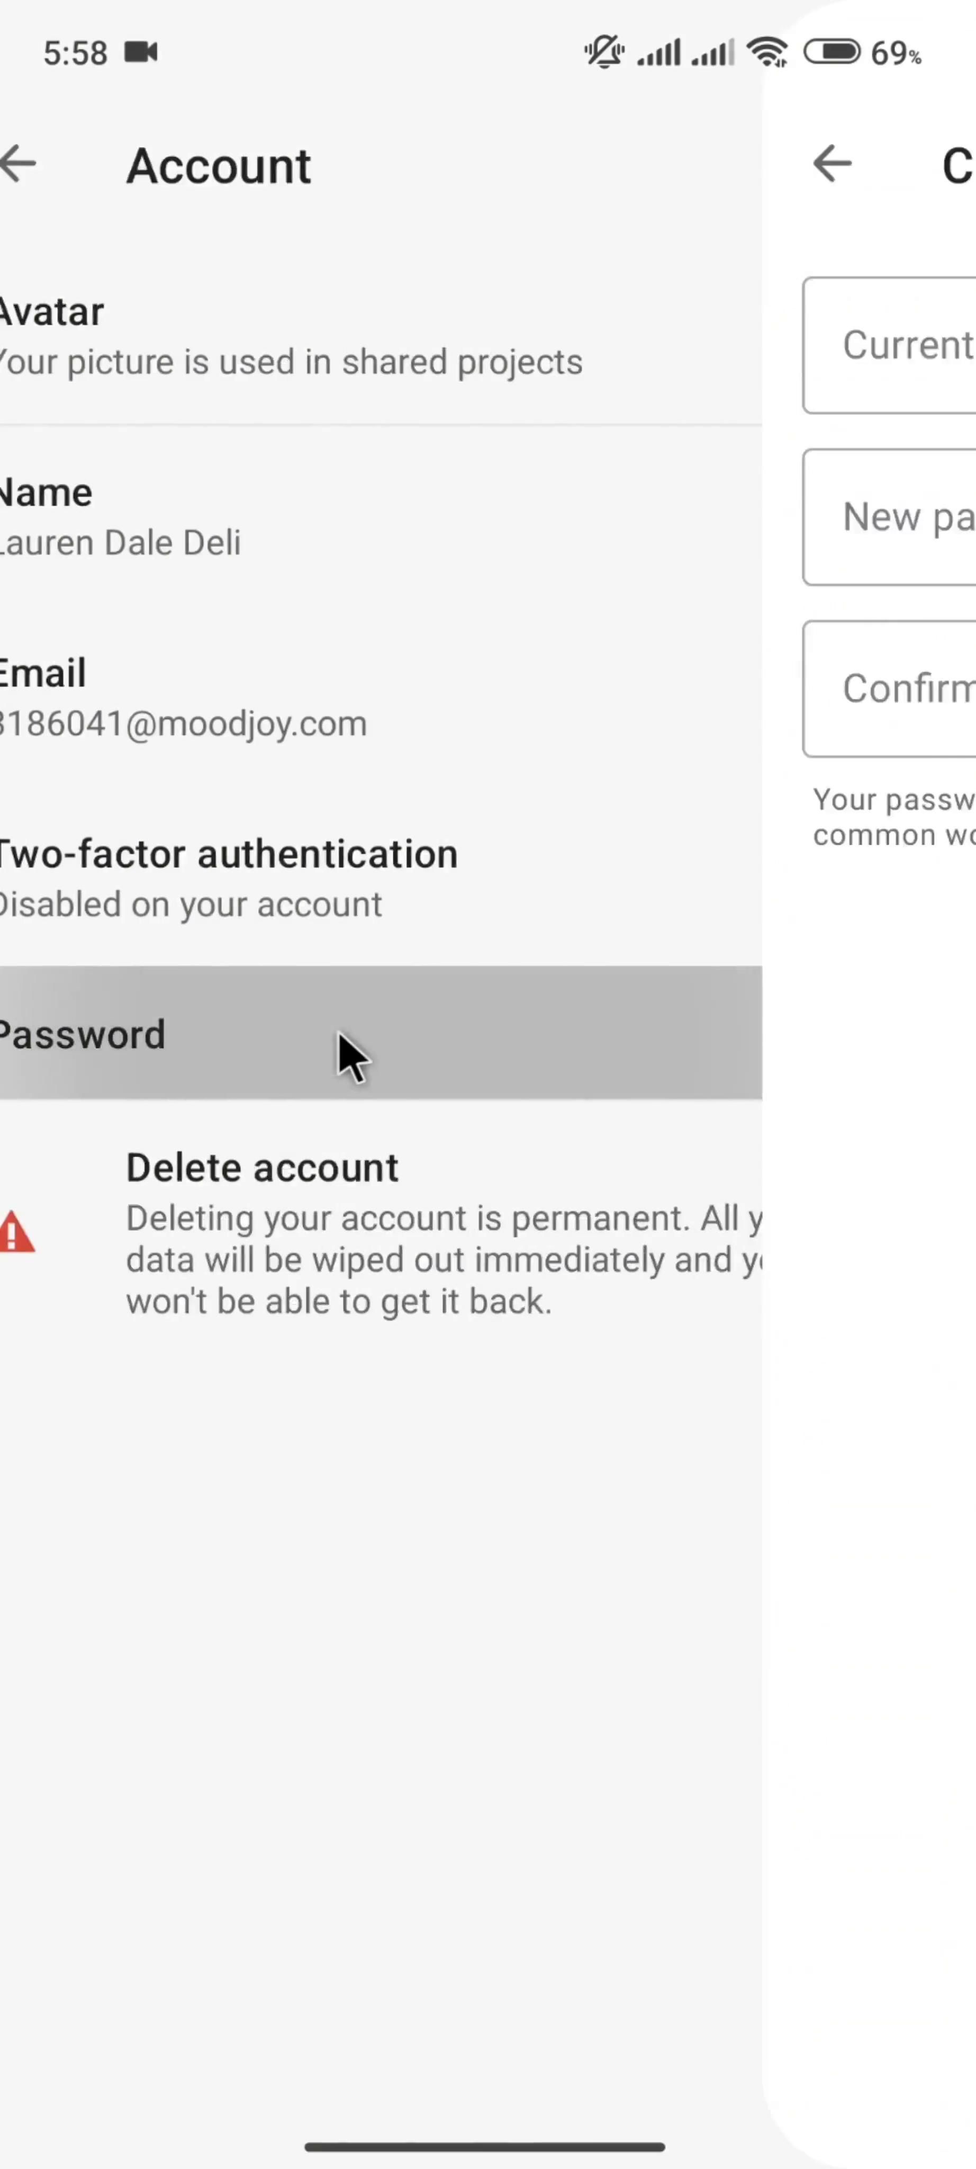Tap the back arrow beside Account title

pos(19,163)
